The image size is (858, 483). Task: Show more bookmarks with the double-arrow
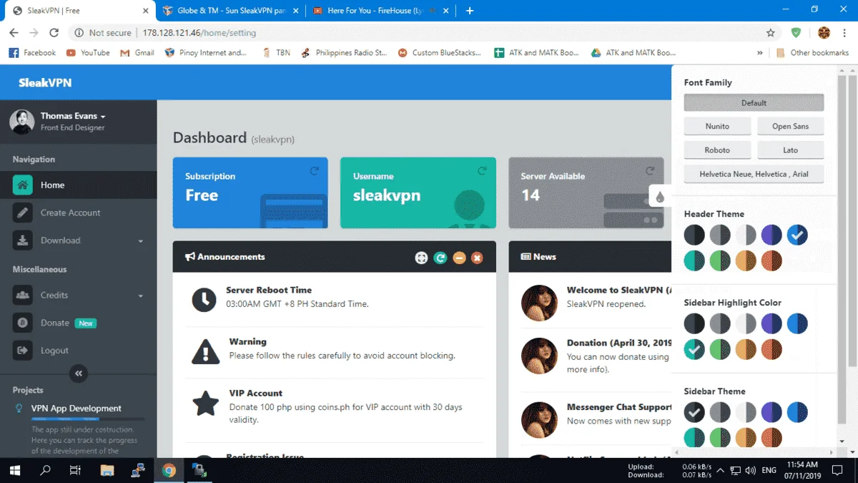click(x=759, y=52)
